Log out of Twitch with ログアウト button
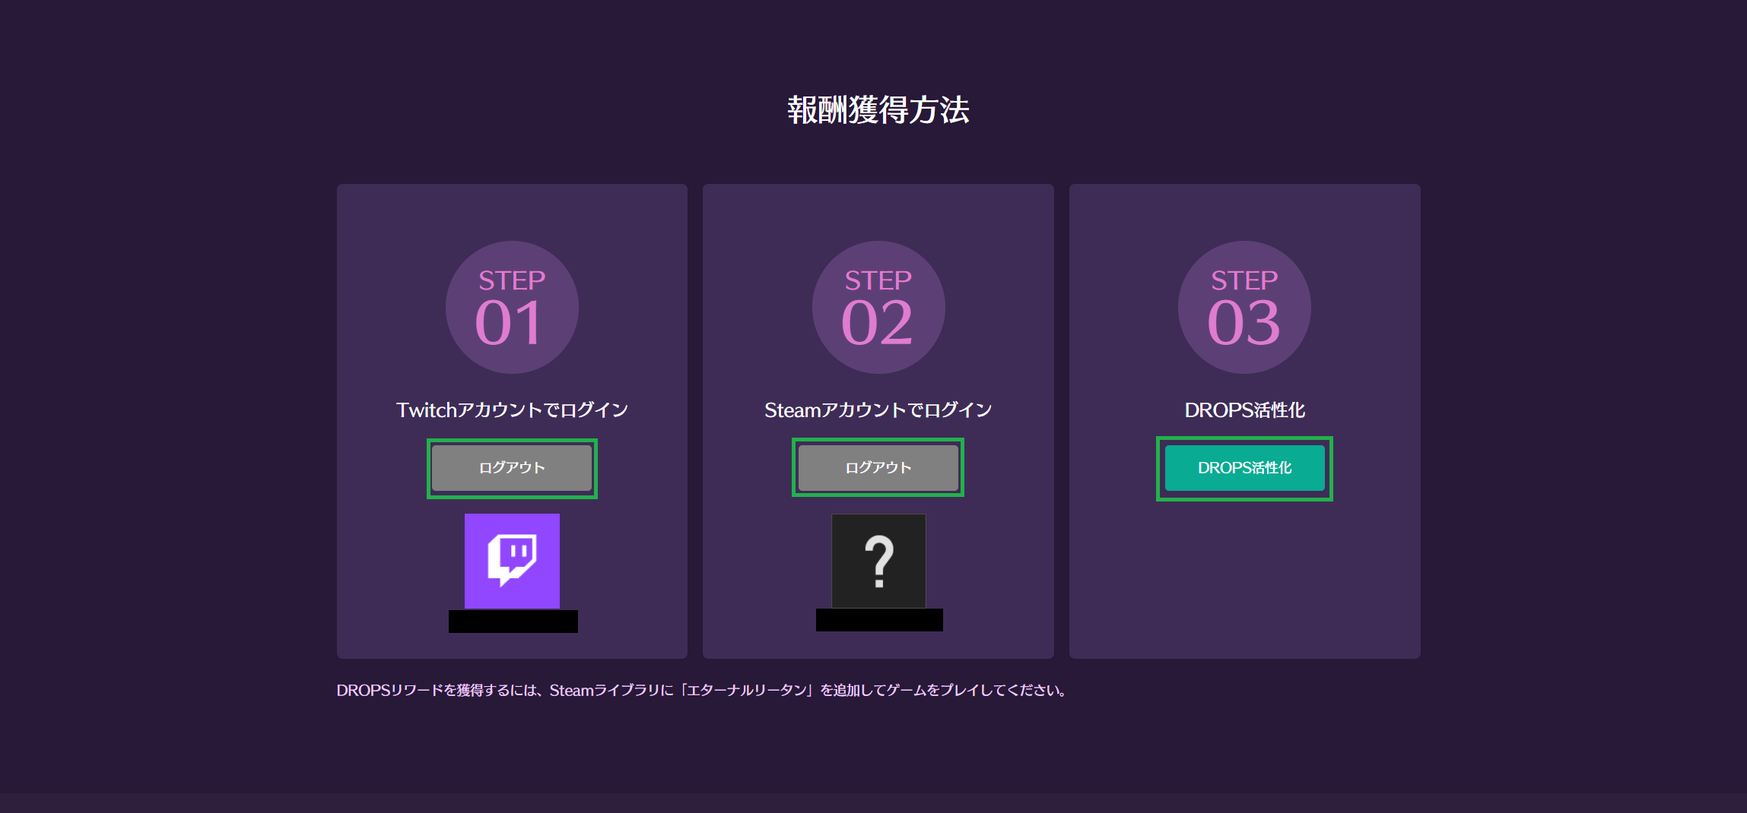Screen dimensions: 1747x813 (512, 468)
